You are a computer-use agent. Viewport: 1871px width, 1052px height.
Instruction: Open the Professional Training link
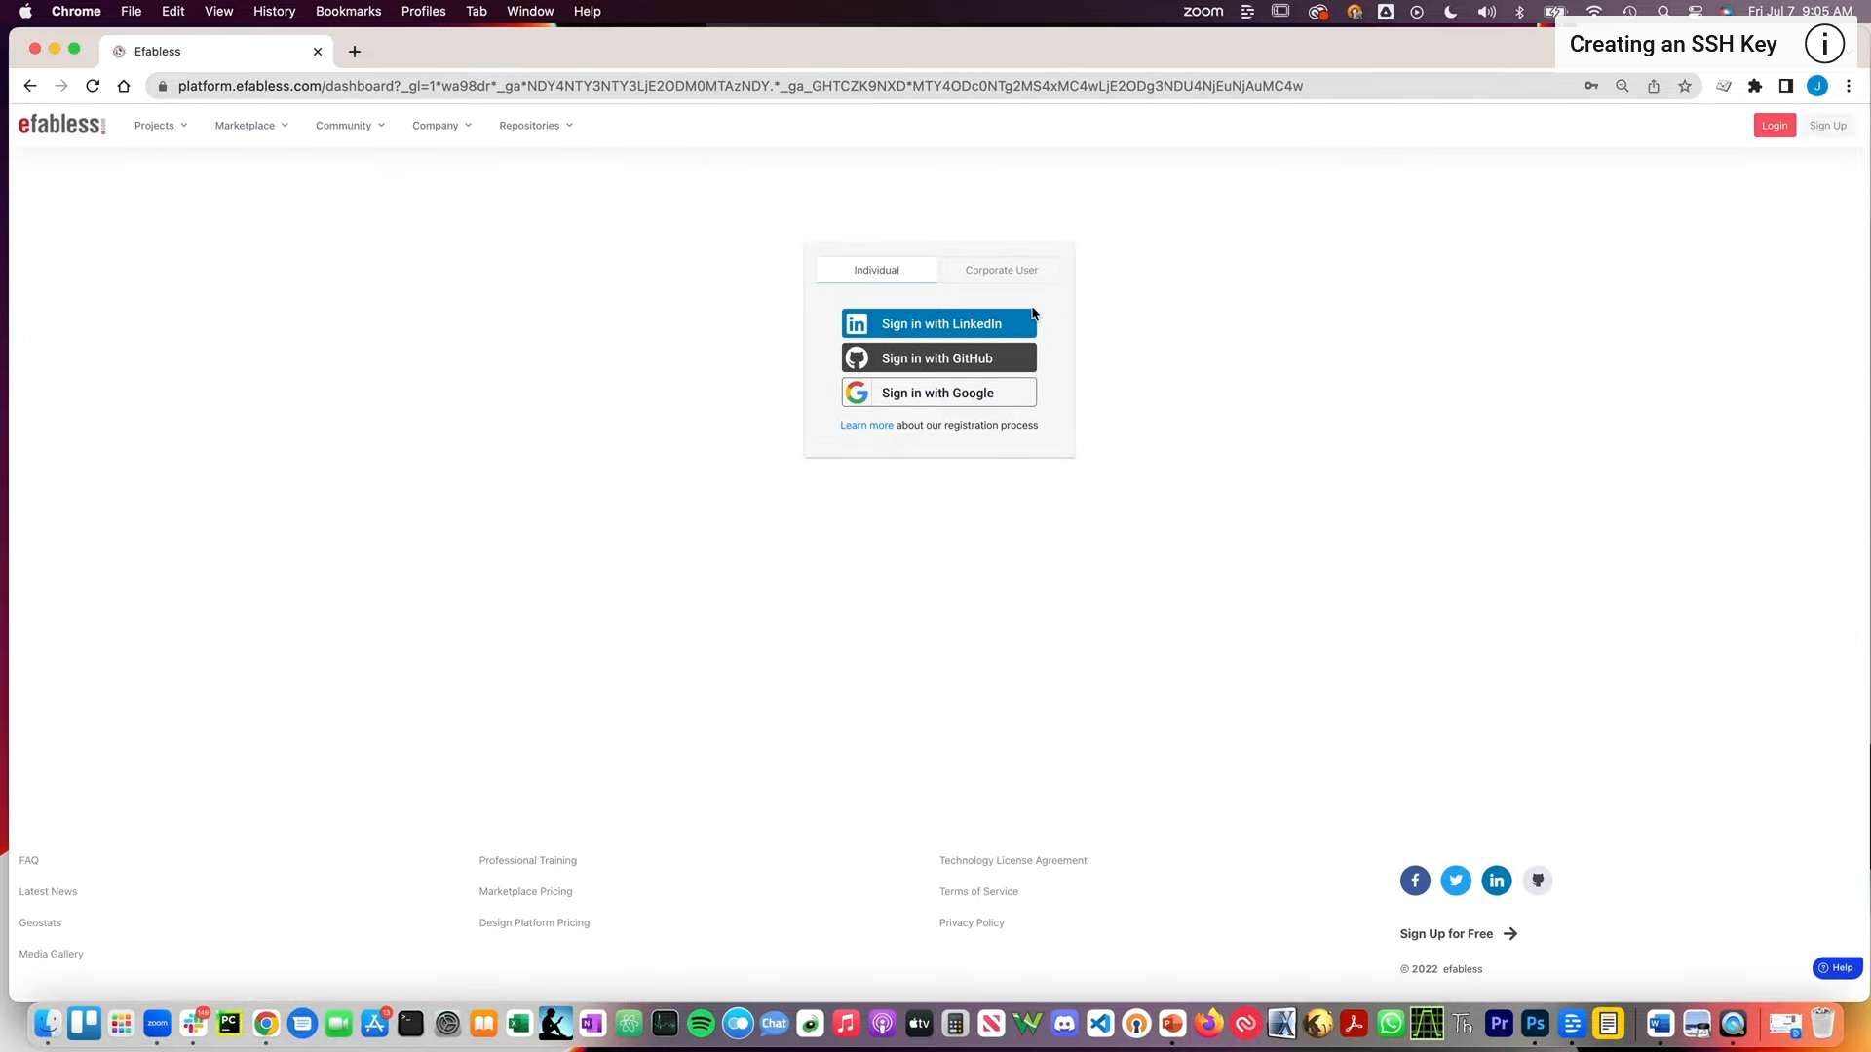click(x=528, y=860)
